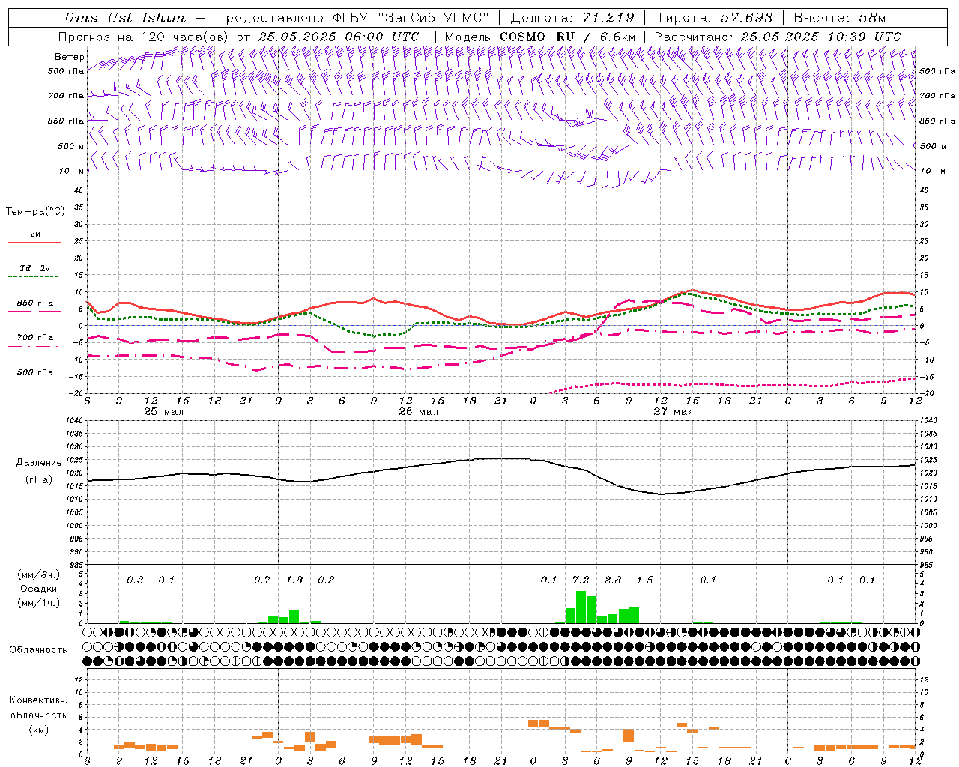
Task: Click the Td 2м dew point legend entry
Action: click(34, 267)
